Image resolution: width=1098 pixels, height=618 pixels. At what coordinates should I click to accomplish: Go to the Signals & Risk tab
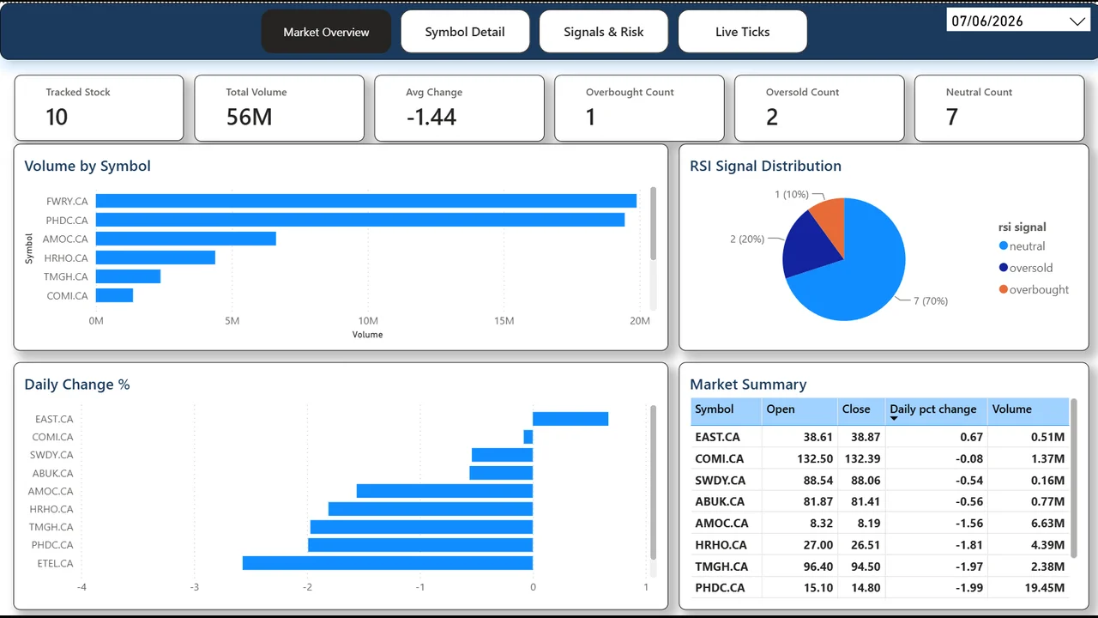pyautogui.click(x=604, y=32)
